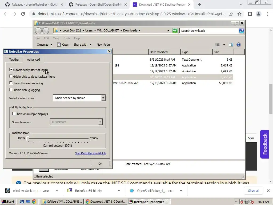Open Visit RetroBar on GitHub link
The image size is (273, 205).
[x=91, y=153]
